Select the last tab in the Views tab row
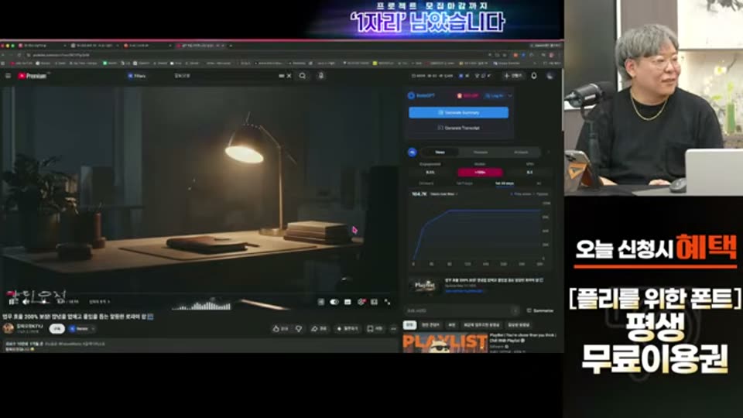743x418 pixels. [x=521, y=152]
